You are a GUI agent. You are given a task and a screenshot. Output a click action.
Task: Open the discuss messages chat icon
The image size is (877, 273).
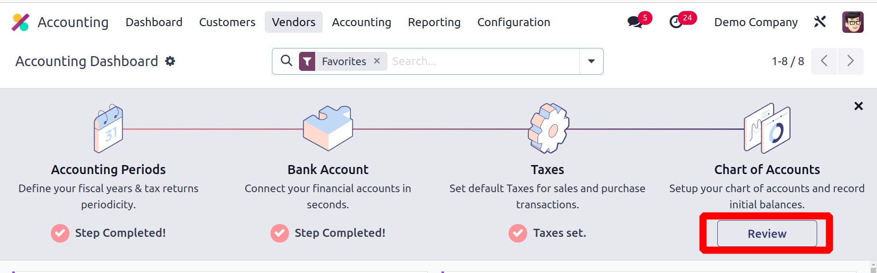coord(635,22)
